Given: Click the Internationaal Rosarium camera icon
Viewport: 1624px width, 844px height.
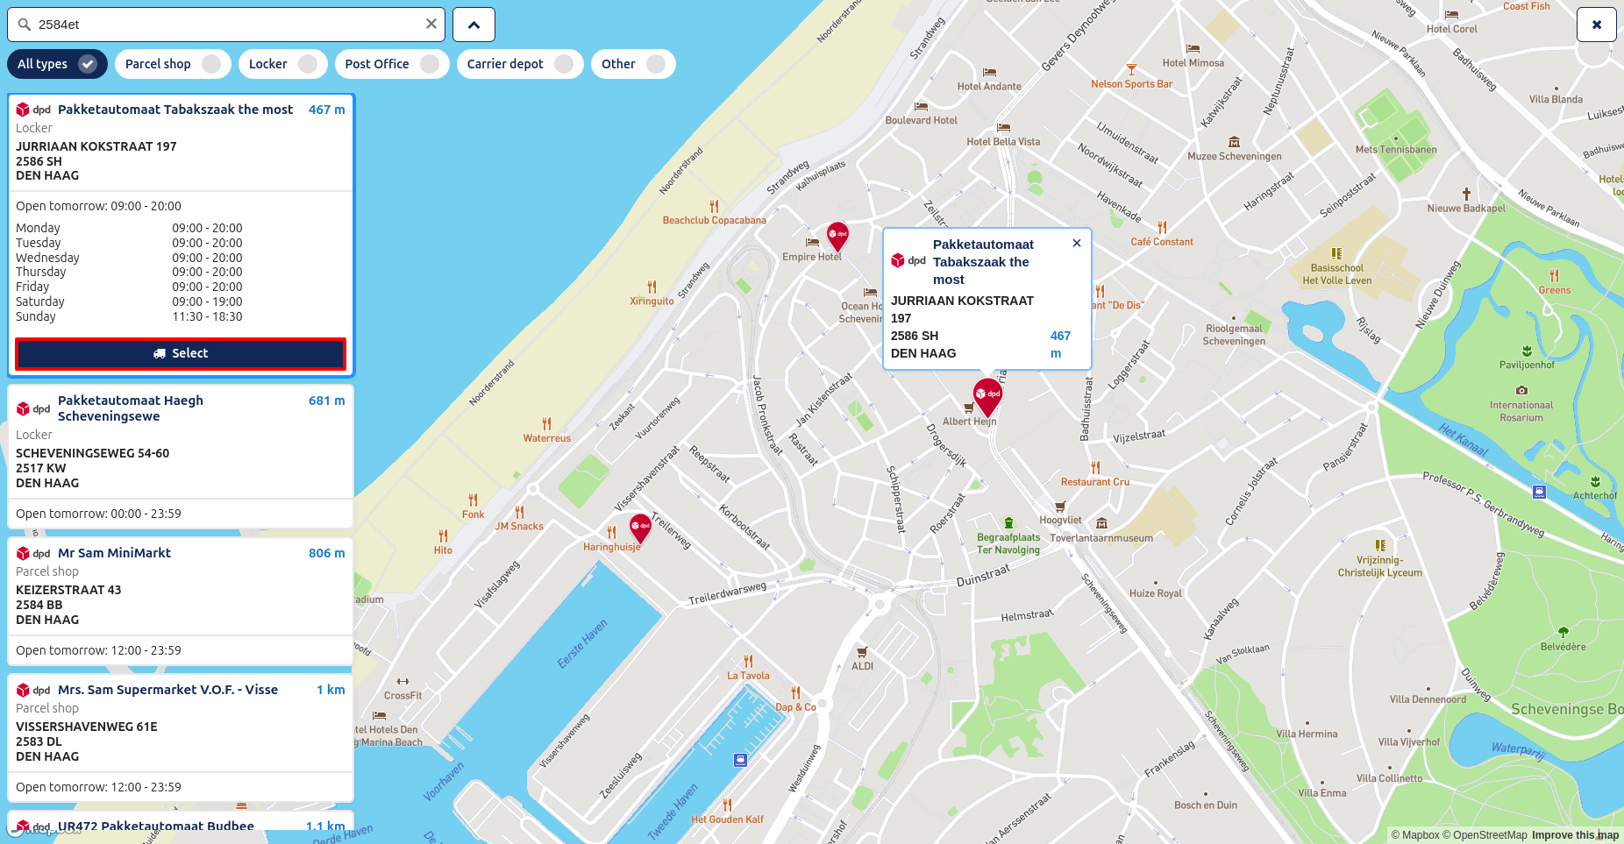Looking at the screenshot, I should (x=1521, y=391).
